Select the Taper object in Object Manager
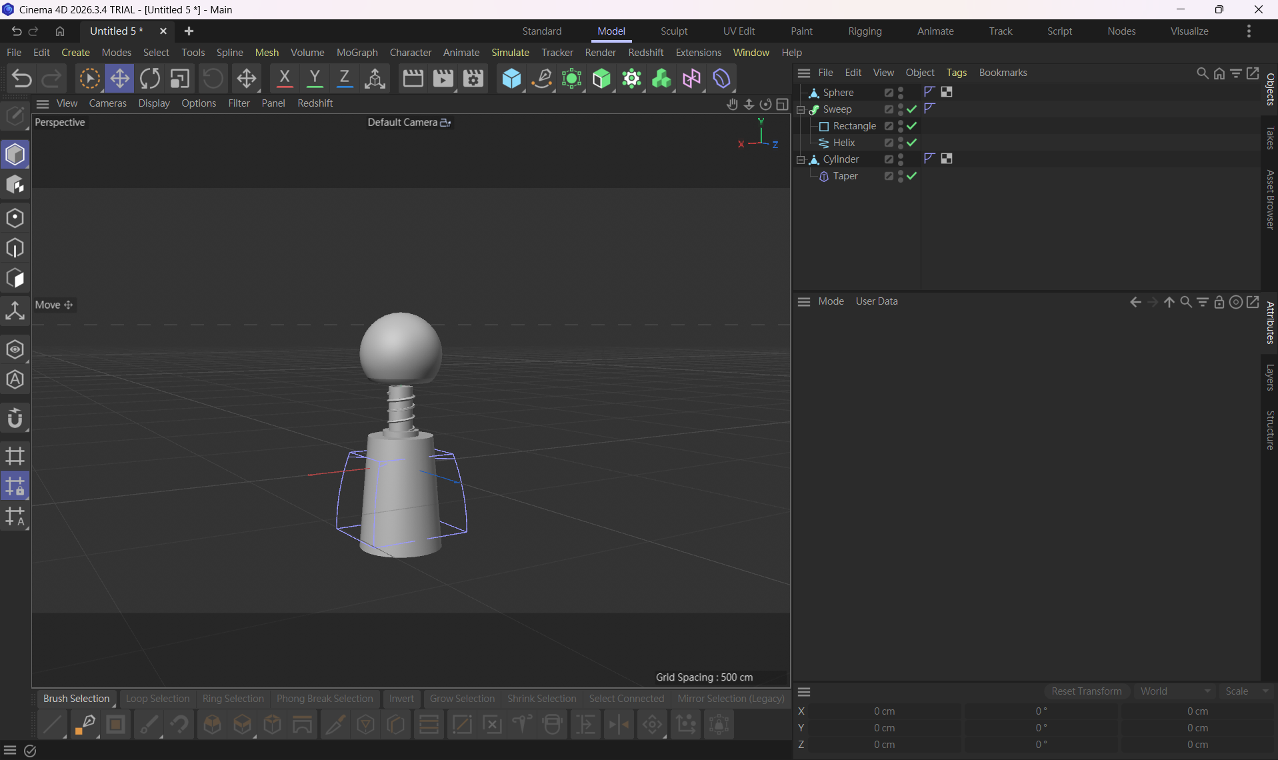The image size is (1278, 760). [x=845, y=176]
